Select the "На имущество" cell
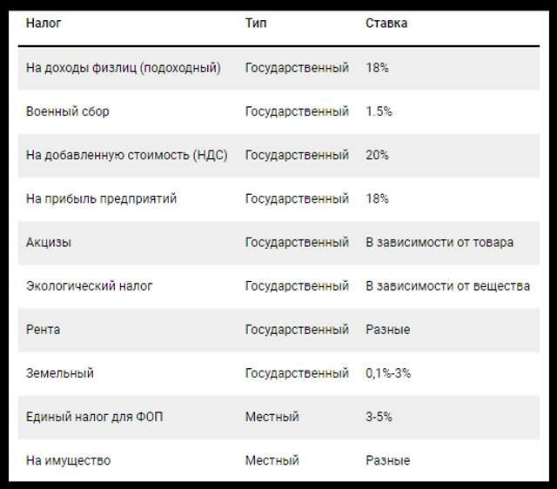Screen dimensions: 557x489 click(x=69, y=460)
